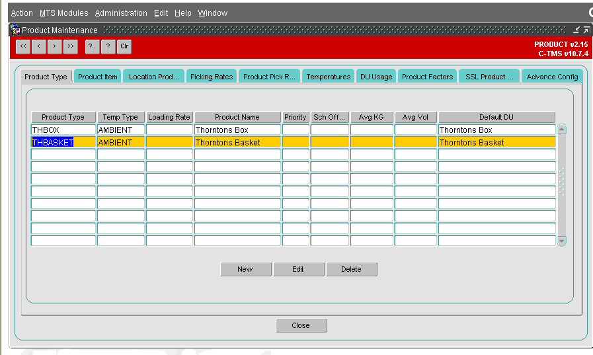Click Sch Off cell in THBOX row
The height and width of the screenshot is (355, 593).
click(x=330, y=130)
